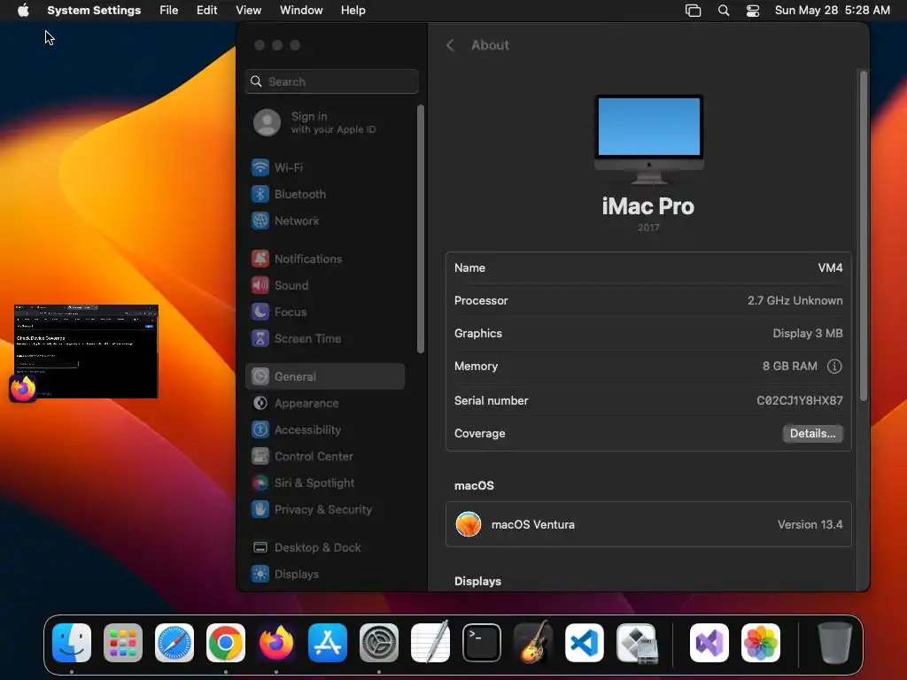Image resolution: width=907 pixels, height=680 pixels.
Task: Switch to the Firefox Stage Manager thumbnail
Action: (x=86, y=352)
